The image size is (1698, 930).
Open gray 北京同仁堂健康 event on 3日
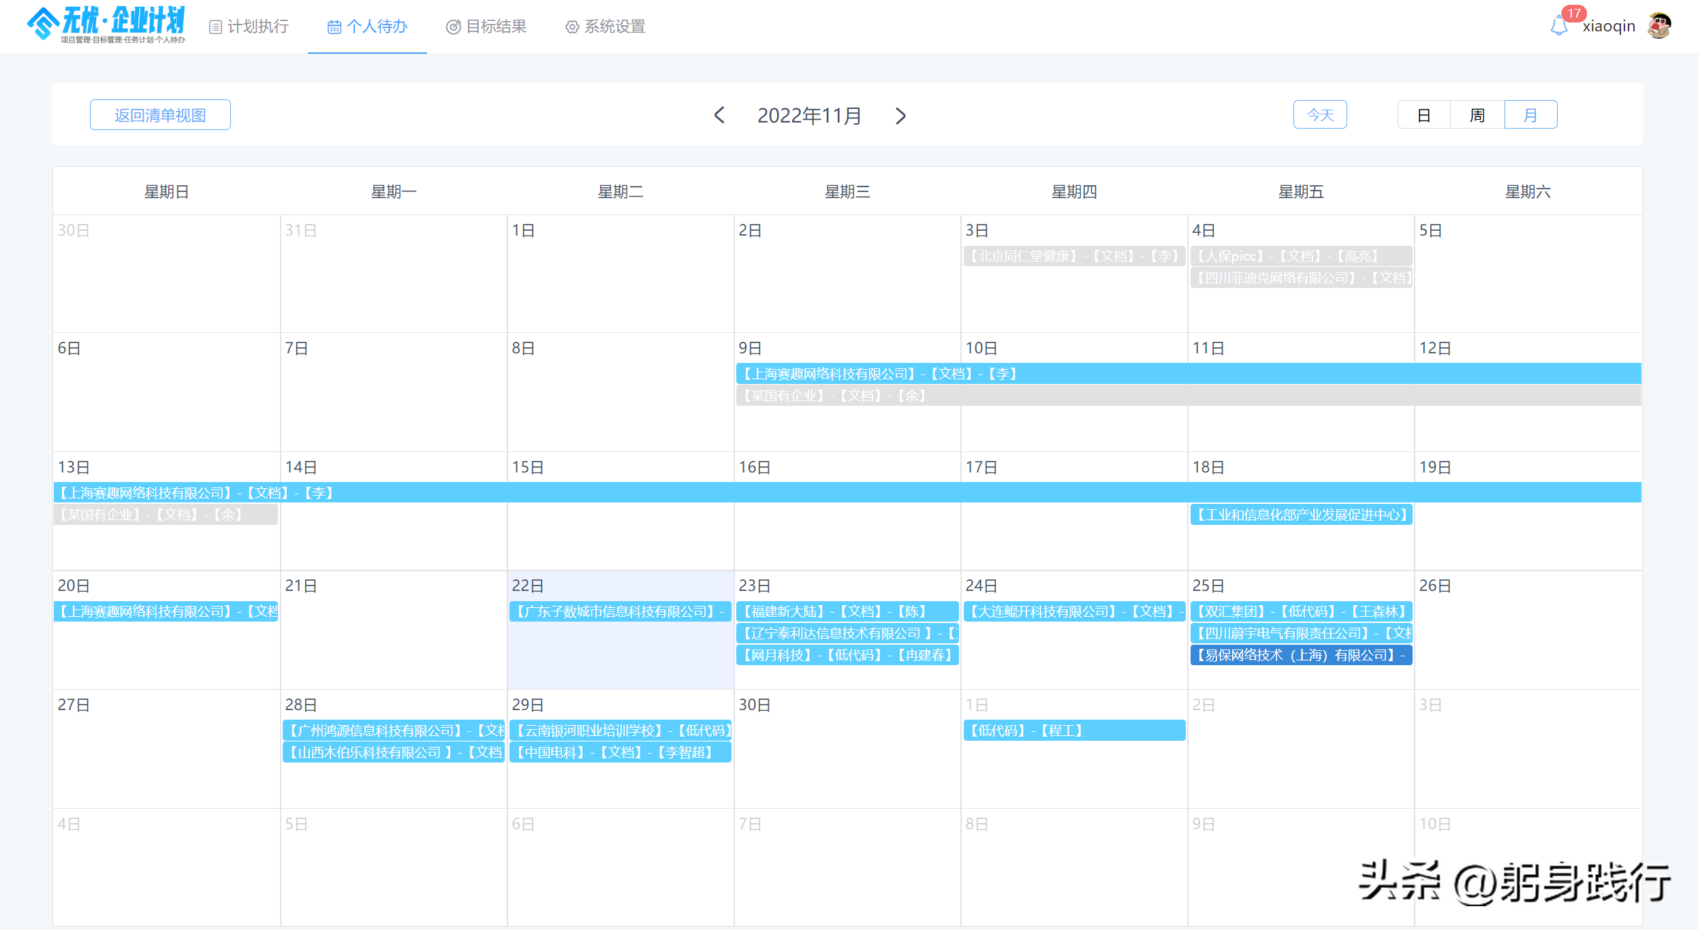1074,256
